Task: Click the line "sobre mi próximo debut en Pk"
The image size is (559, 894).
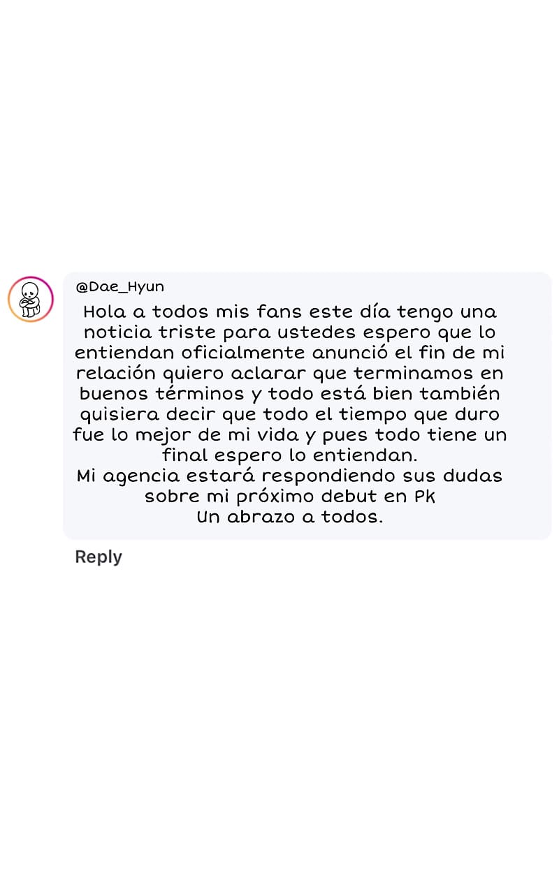Action: 290,497
